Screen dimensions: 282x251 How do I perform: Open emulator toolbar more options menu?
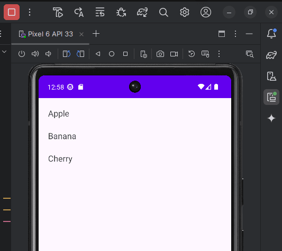[x=219, y=54]
